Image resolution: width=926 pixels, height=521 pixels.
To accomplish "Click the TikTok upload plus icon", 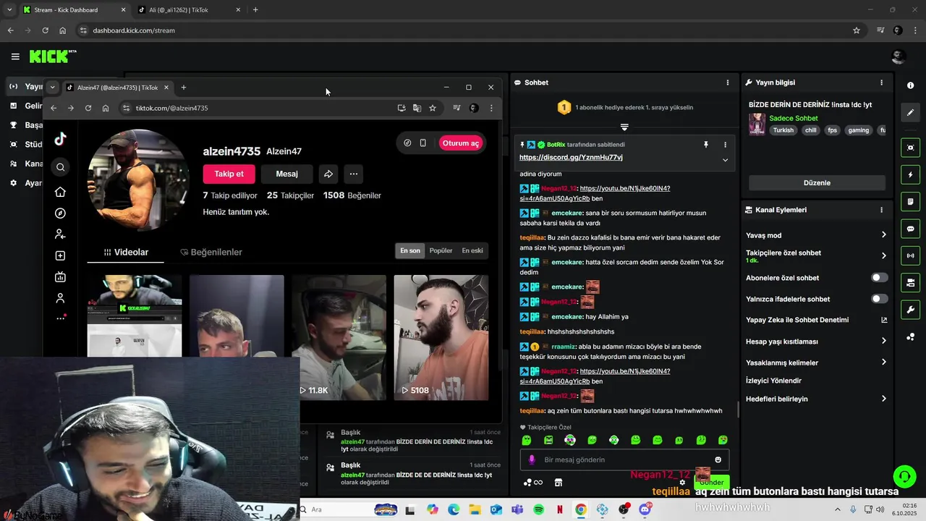I will (x=60, y=255).
